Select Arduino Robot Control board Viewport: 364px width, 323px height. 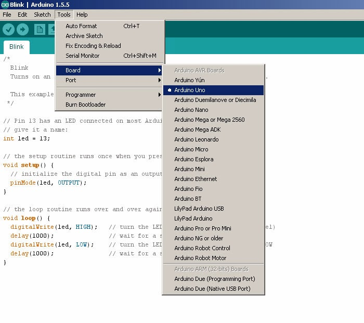tap(213, 248)
